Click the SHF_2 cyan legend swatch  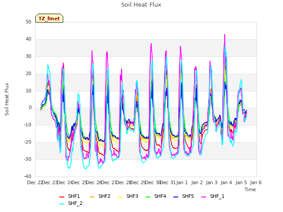(62, 204)
